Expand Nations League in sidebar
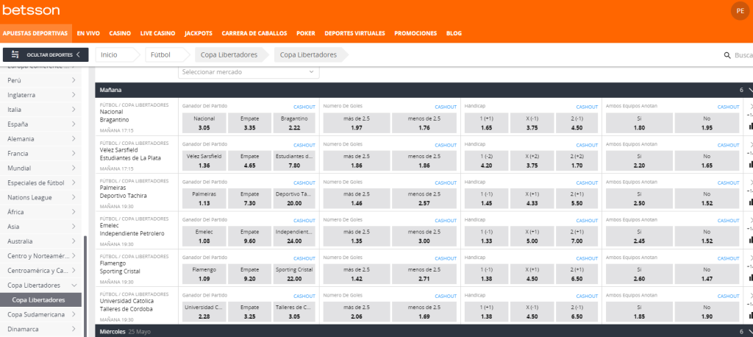The width and height of the screenshot is (753, 337). (41, 197)
